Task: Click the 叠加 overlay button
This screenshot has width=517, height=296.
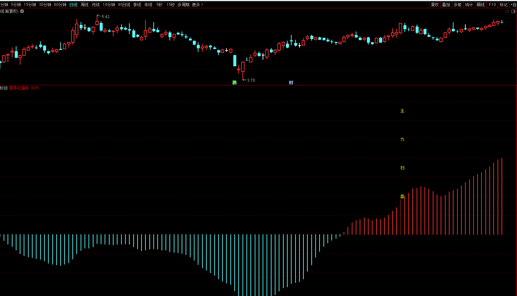Action: (446, 5)
